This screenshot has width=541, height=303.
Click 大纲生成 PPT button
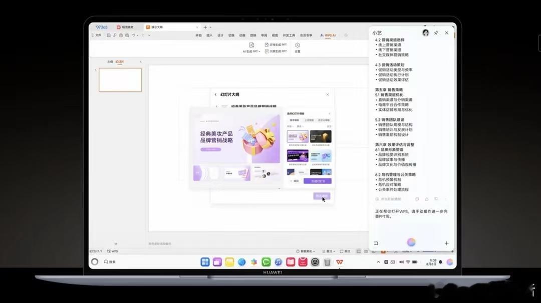pos(276,51)
